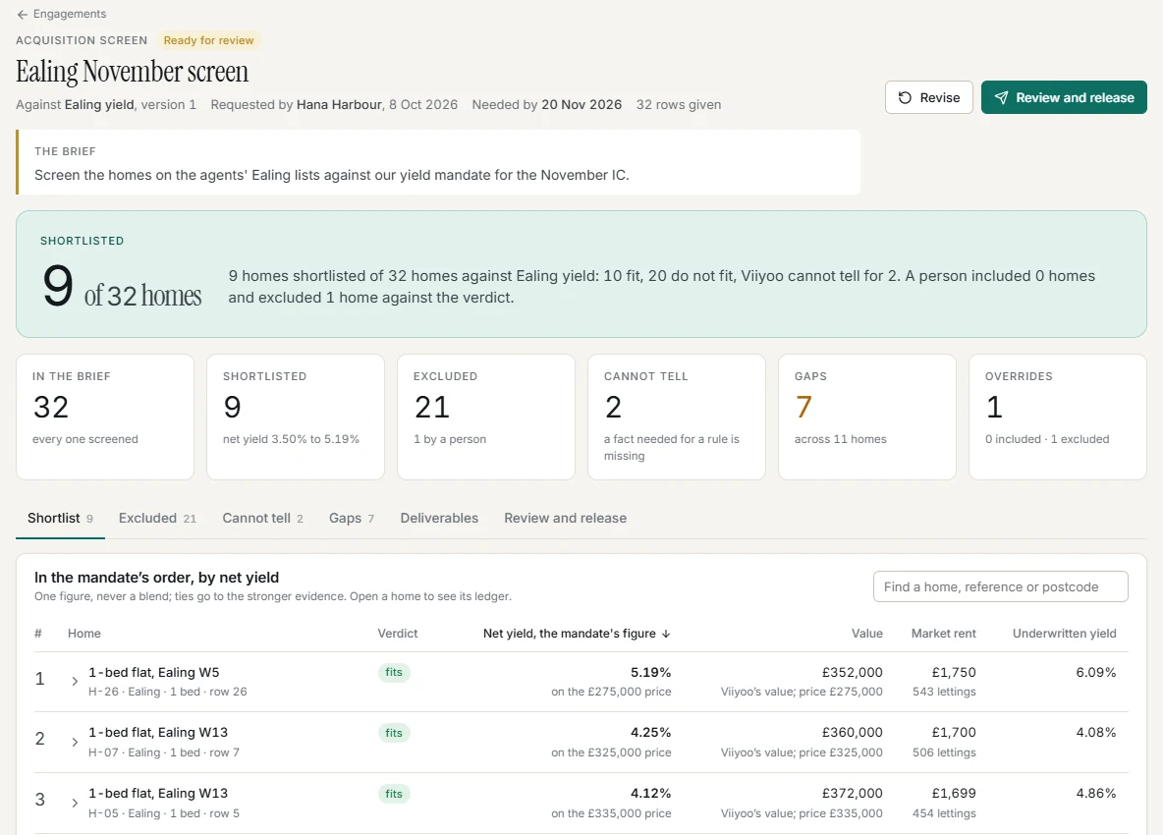
Task: Click the Revise button
Action: click(x=928, y=97)
